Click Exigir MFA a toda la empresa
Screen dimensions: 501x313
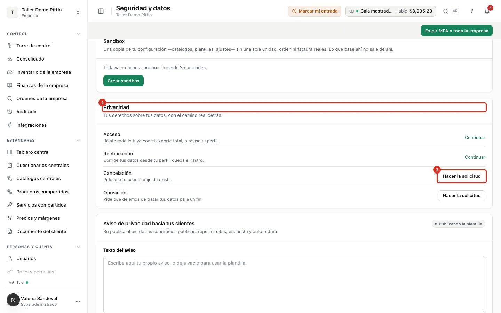[456, 31]
